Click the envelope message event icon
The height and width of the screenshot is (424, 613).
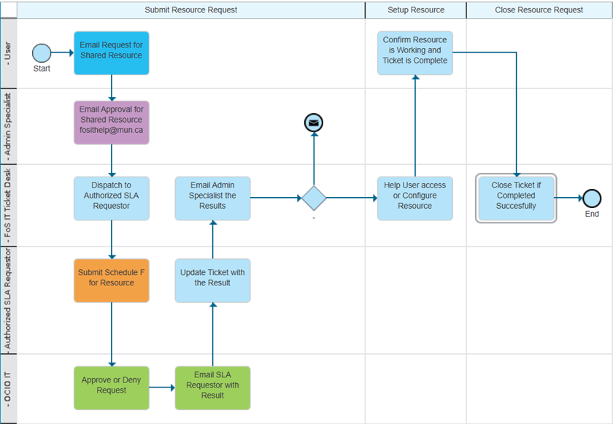[313, 123]
